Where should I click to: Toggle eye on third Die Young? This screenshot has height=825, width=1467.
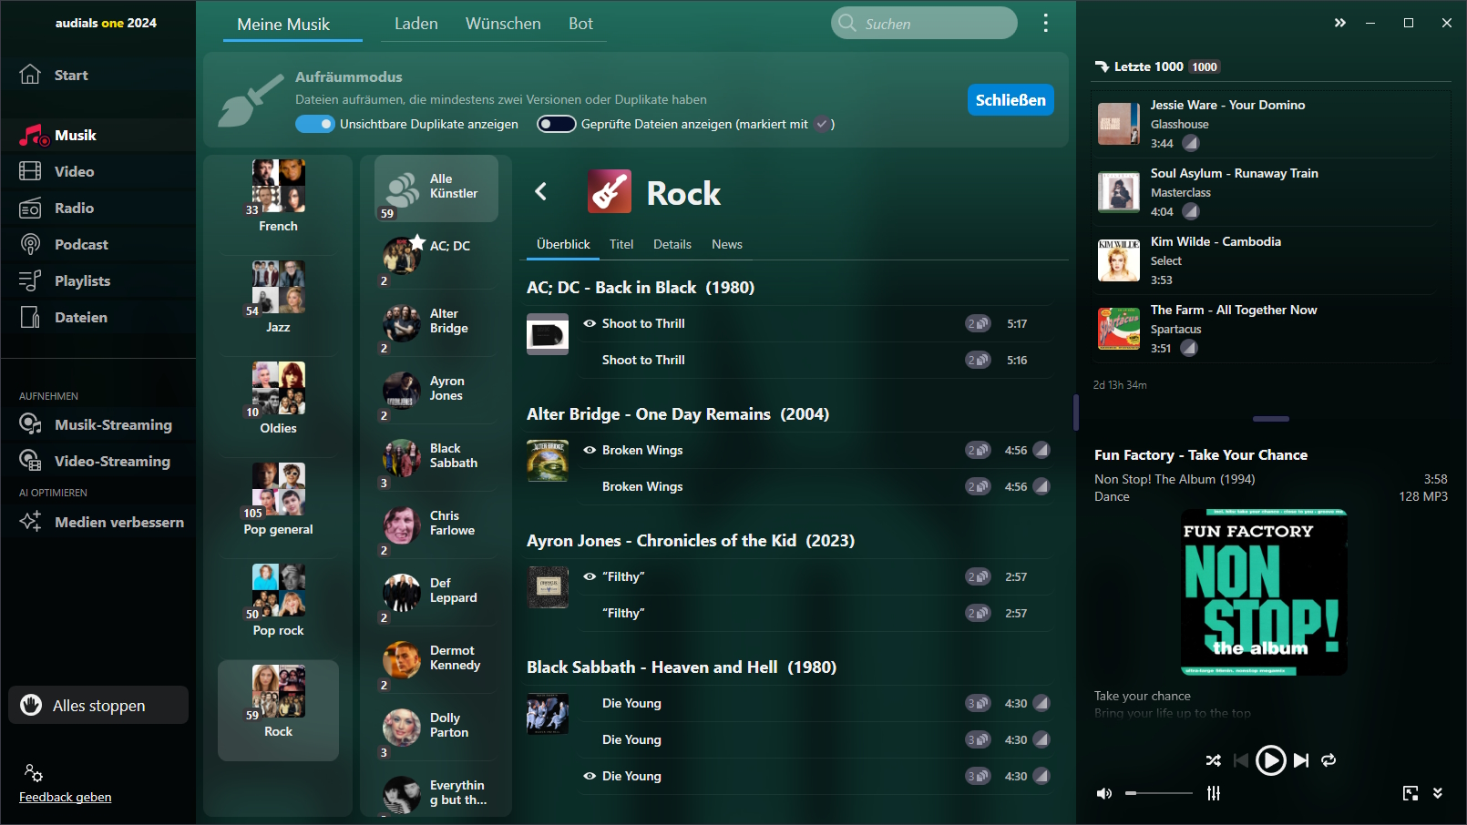[590, 776]
